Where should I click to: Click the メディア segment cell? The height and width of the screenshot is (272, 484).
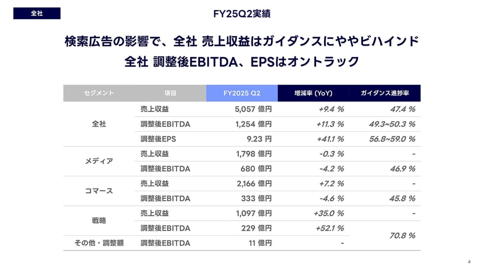point(99,161)
